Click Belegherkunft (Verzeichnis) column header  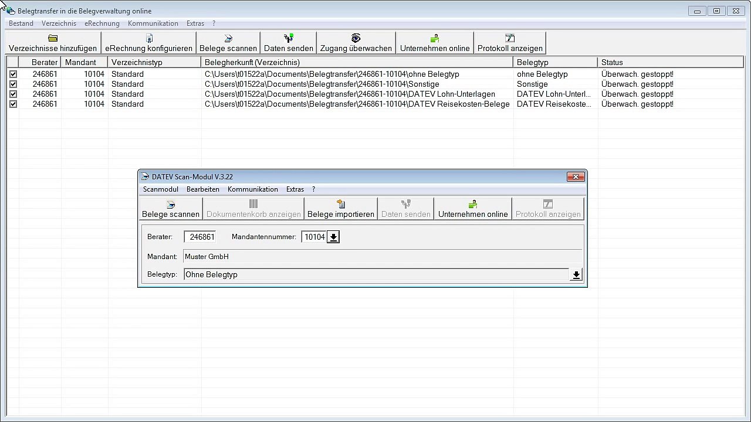click(357, 62)
